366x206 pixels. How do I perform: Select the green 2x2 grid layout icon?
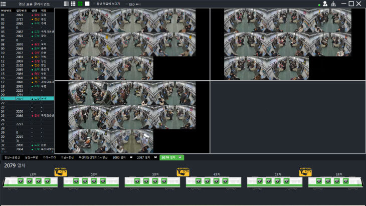81,4
